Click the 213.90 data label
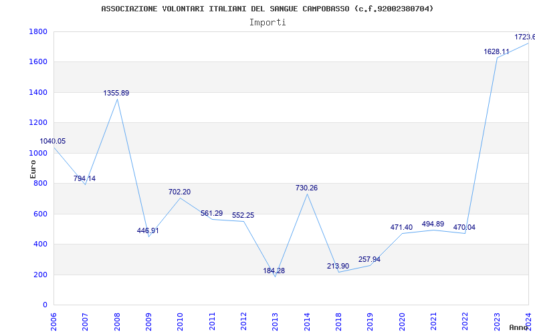Screen dimensions: 535x334 pos(338,266)
